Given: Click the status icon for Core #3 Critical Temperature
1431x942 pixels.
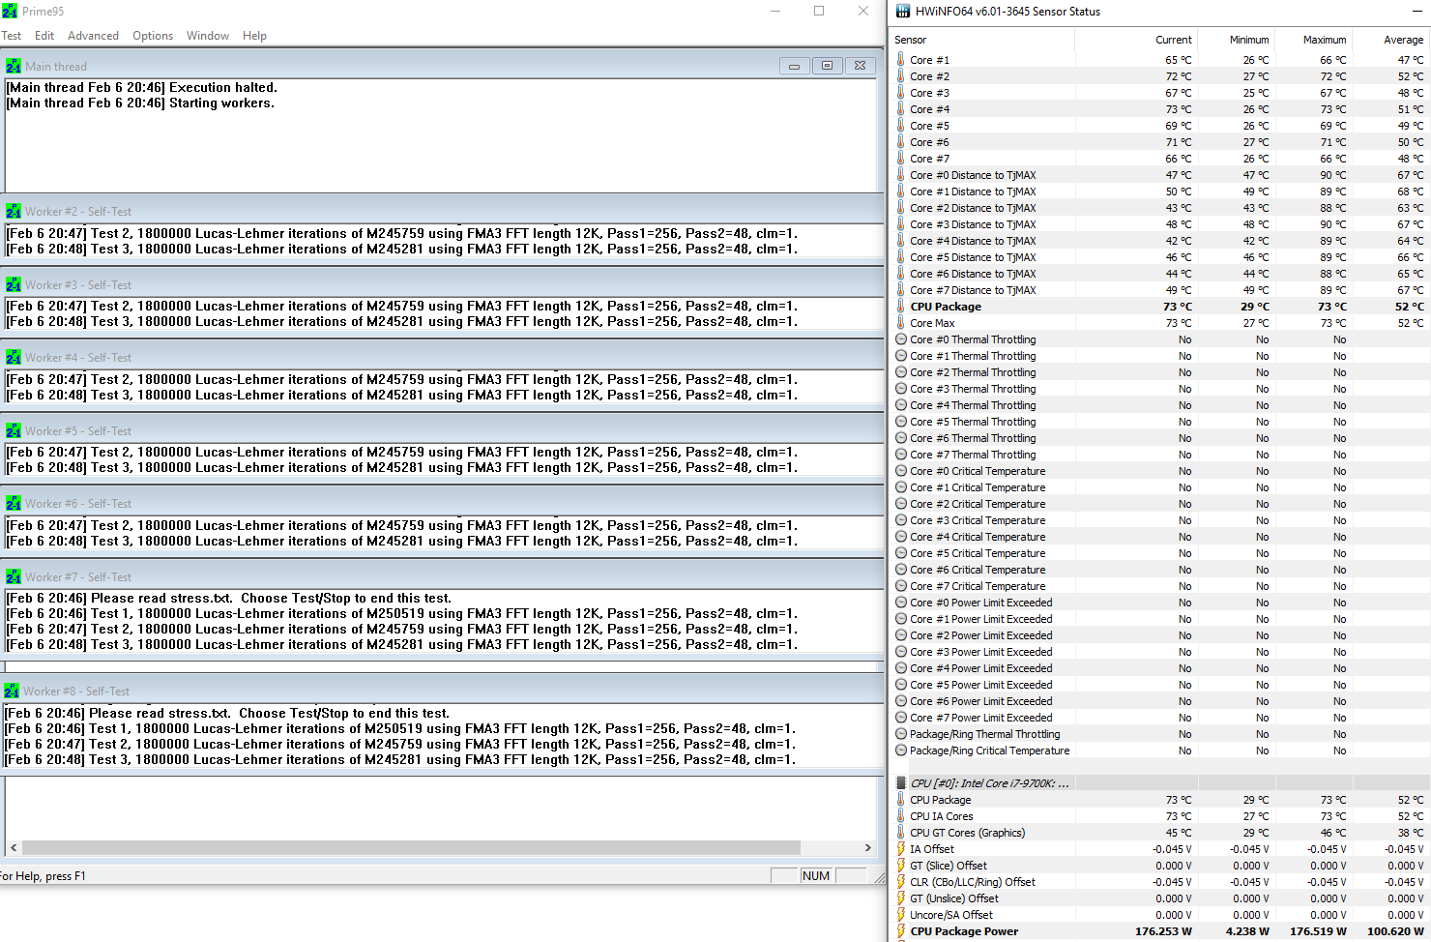Looking at the screenshot, I should coord(901,520).
